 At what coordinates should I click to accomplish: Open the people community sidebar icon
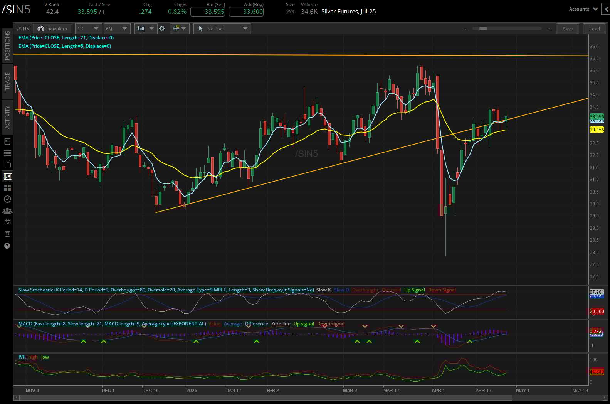[x=7, y=211]
